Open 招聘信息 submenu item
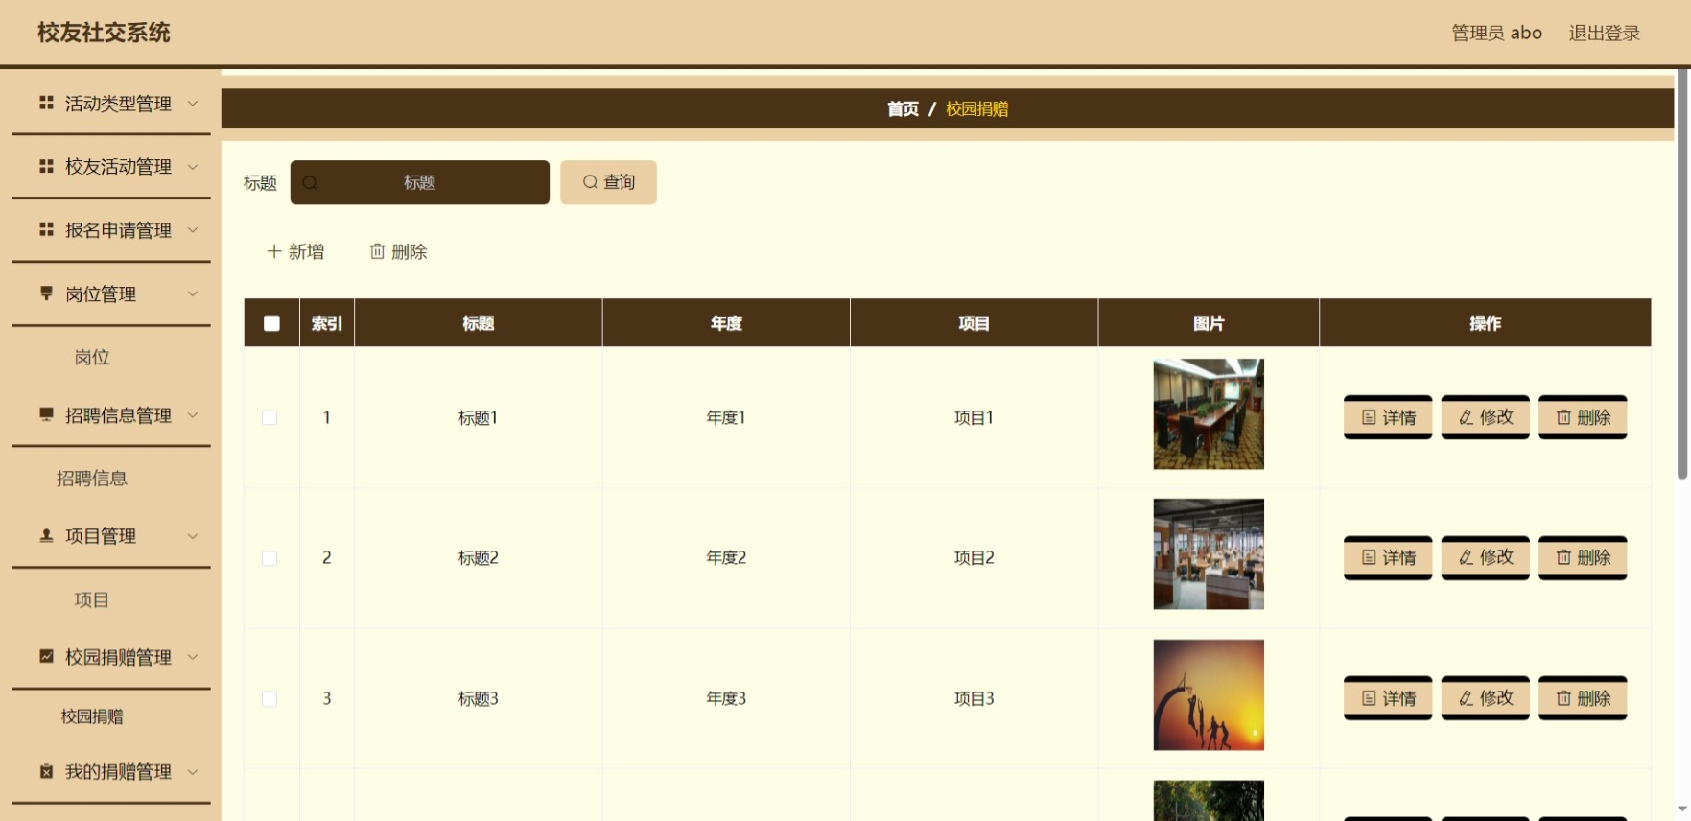Image resolution: width=1691 pixels, height=821 pixels. 92,478
